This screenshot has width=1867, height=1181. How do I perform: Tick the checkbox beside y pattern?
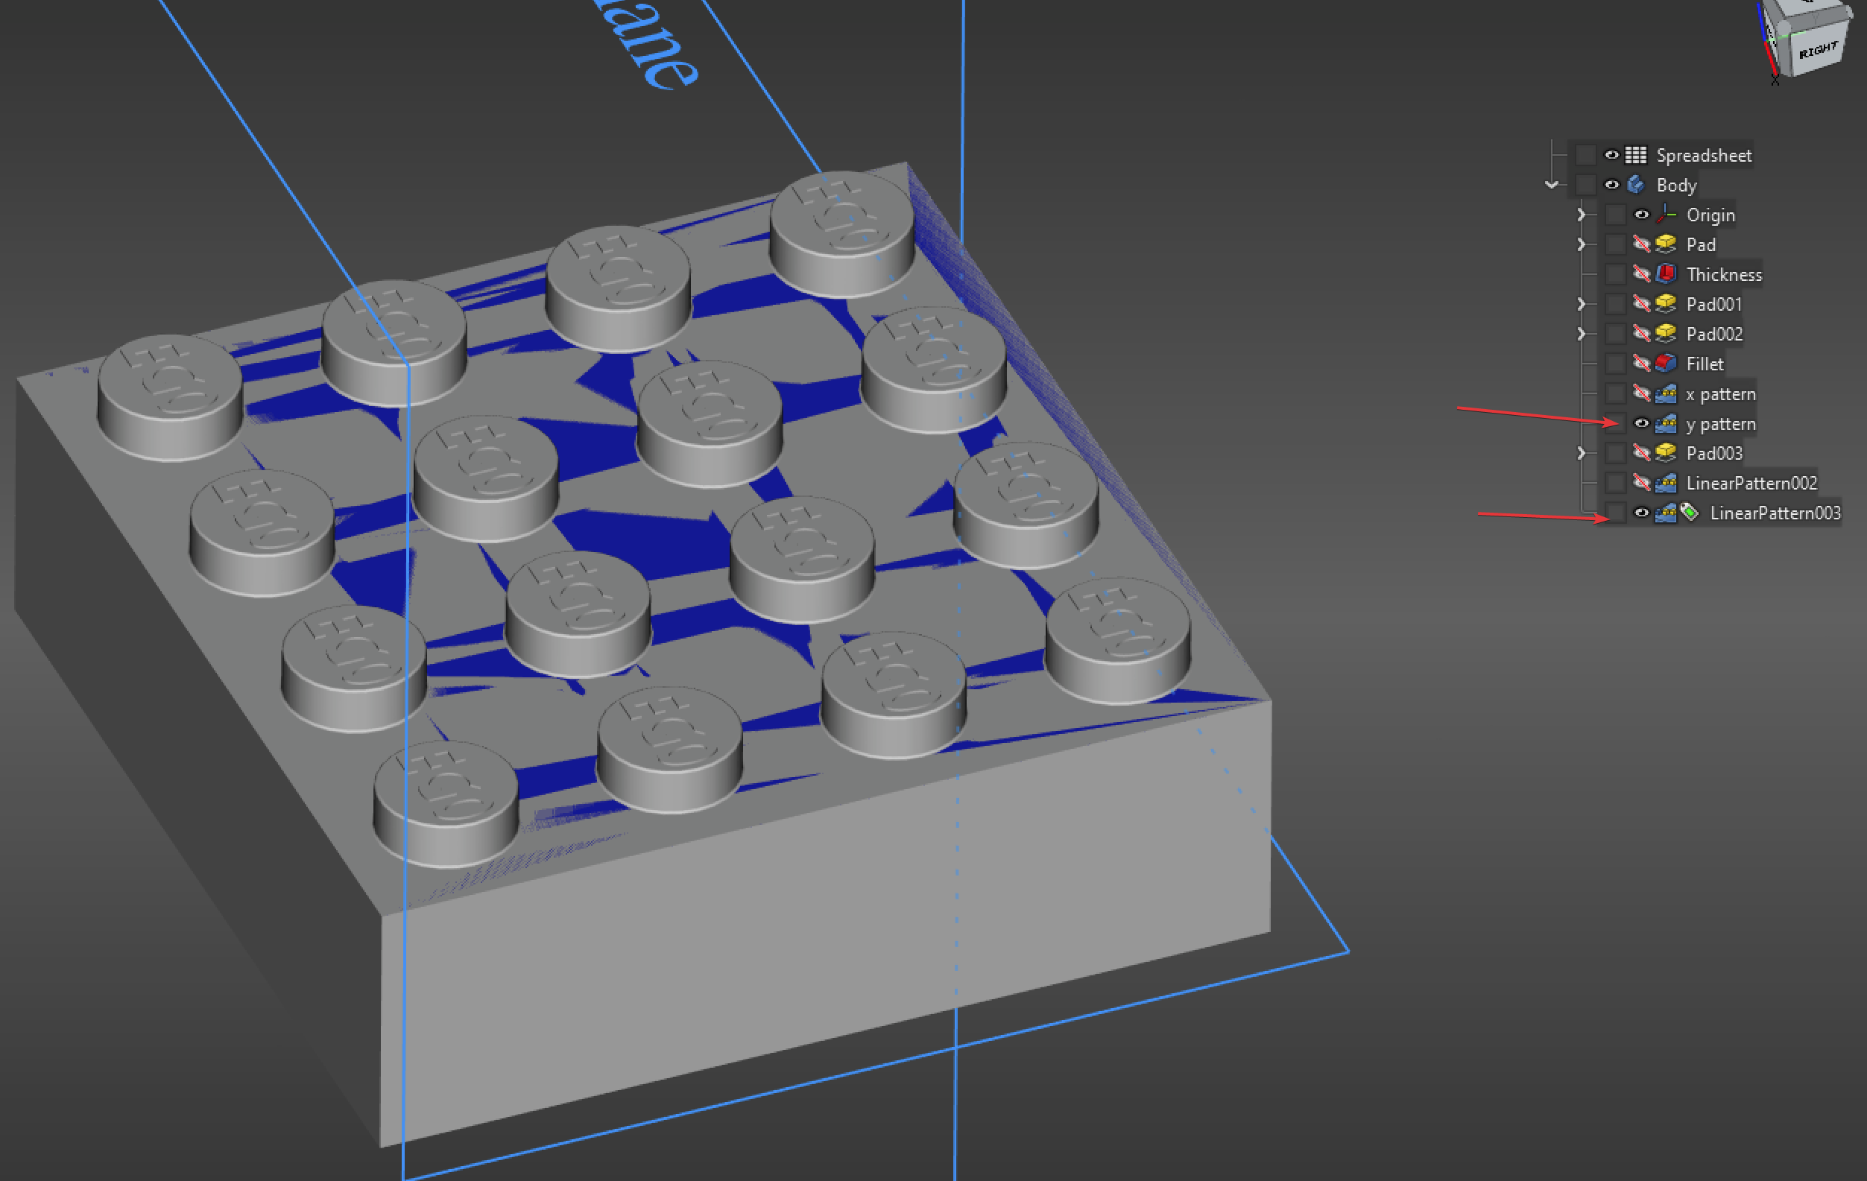point(1617,424)
